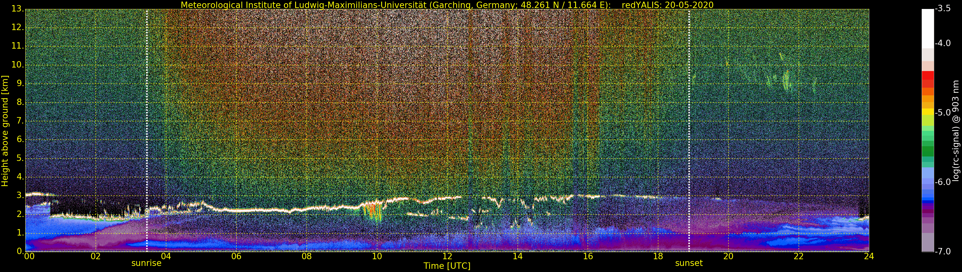Click the x-axis tick label '06'
This screenshot has height=272, width=962.
coord(236,256)
